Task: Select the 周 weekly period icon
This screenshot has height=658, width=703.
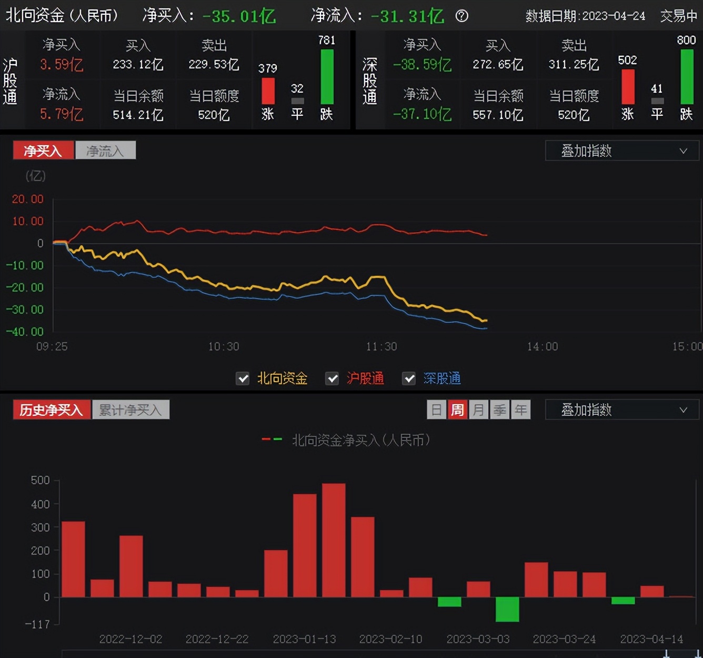Action: [x=457, y=410]
